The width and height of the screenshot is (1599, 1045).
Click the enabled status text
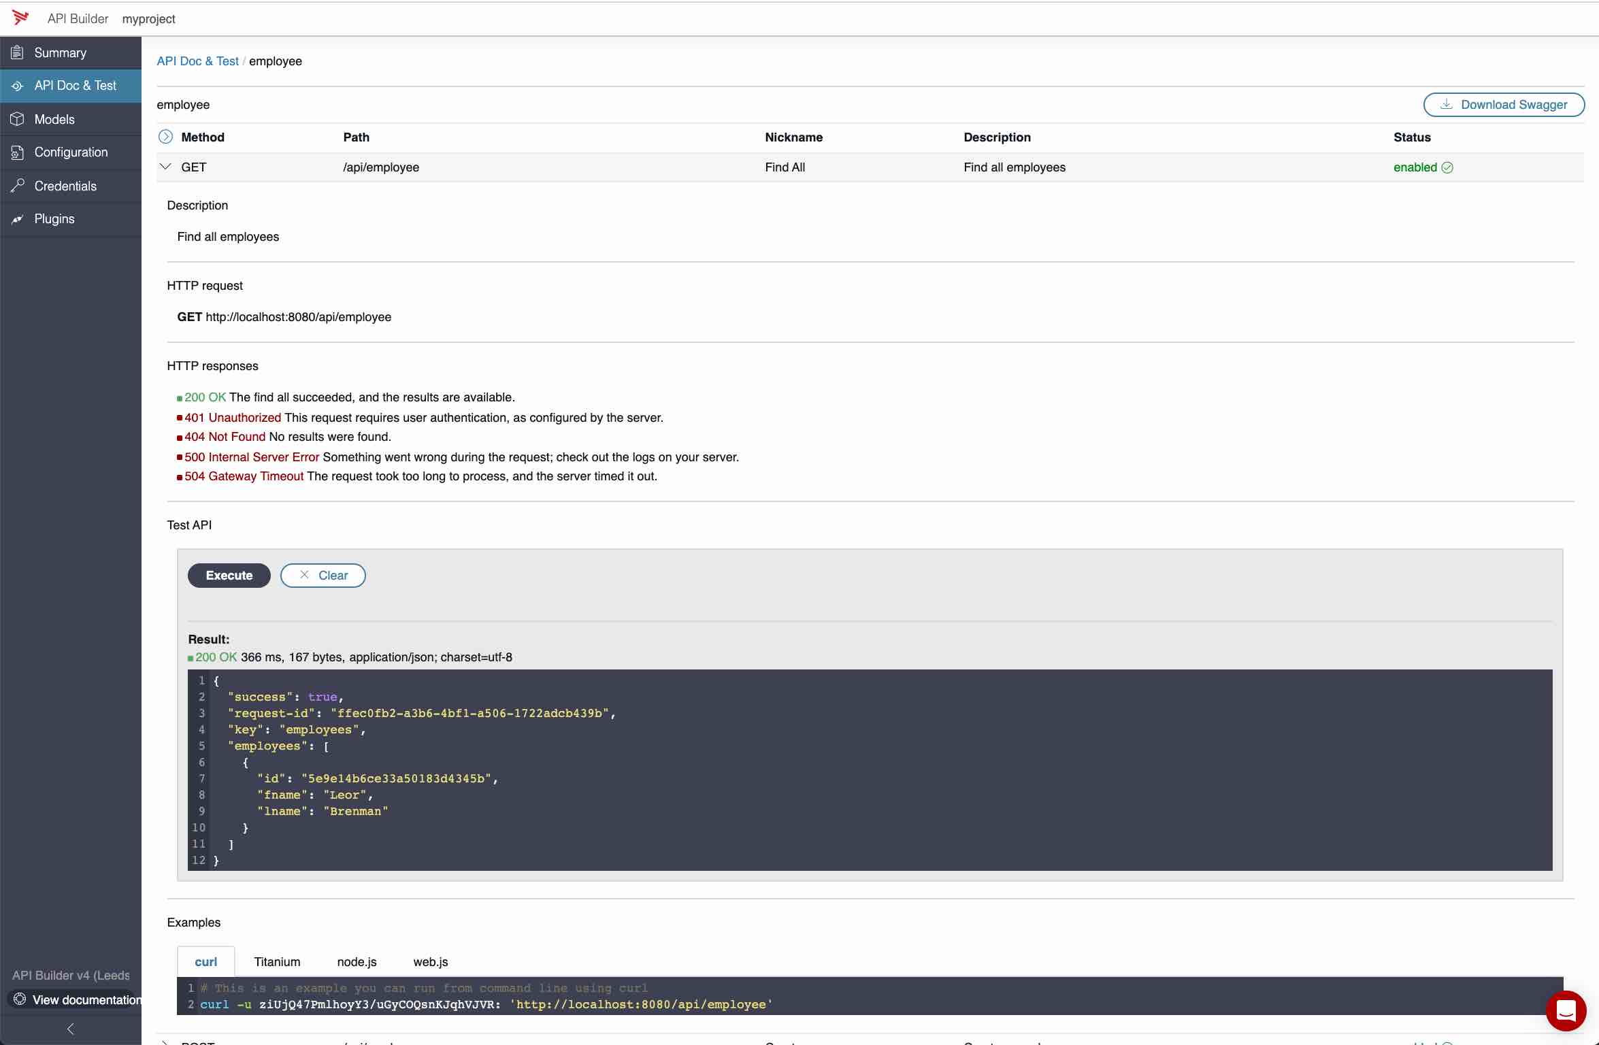coord(1415,167)
